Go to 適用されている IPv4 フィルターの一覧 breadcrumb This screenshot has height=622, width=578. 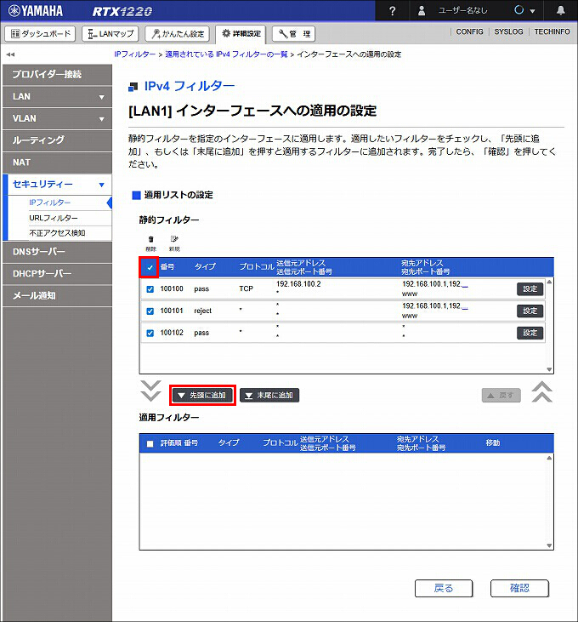pos(226,54)
